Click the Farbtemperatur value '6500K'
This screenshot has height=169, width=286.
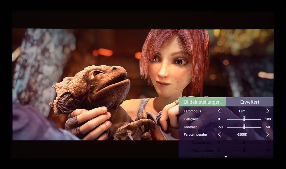tap(242, 134)
